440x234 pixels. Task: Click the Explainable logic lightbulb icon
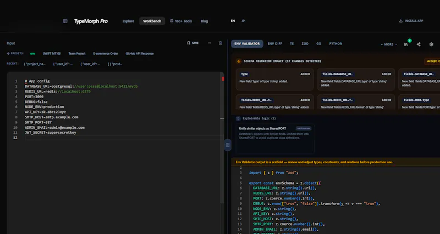[x=239, y=118]
